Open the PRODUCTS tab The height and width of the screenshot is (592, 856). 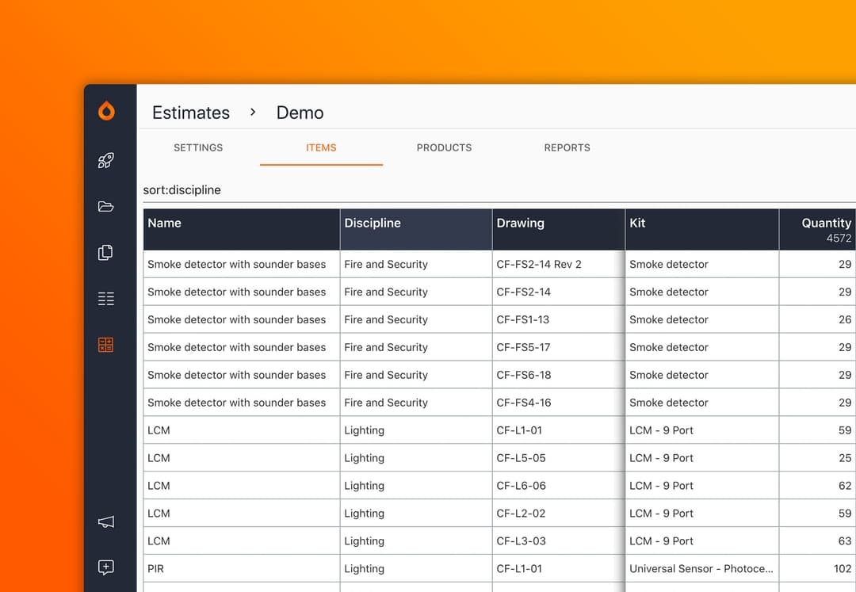(x=444, y=147)
